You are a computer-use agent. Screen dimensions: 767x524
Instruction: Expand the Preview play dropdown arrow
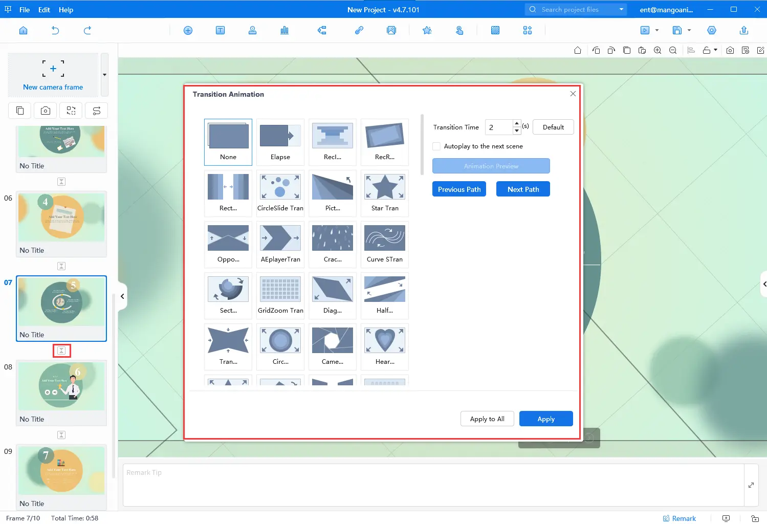point(657,31)
